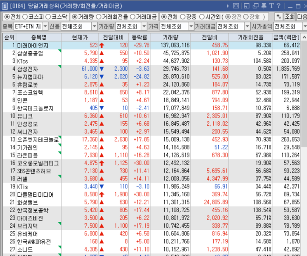Screen dimensions: 307x256
Task: Click the blue down triangle for KTis
Action: 102,186
